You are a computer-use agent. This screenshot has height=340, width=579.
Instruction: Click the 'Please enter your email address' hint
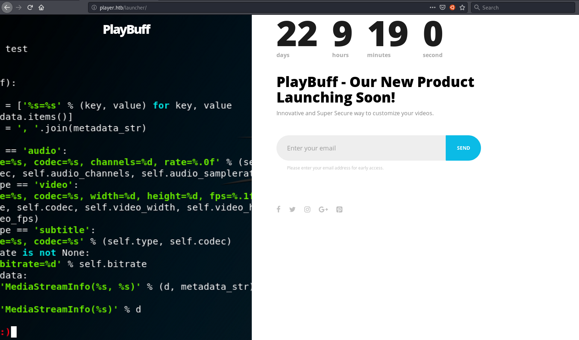(335, 168)
